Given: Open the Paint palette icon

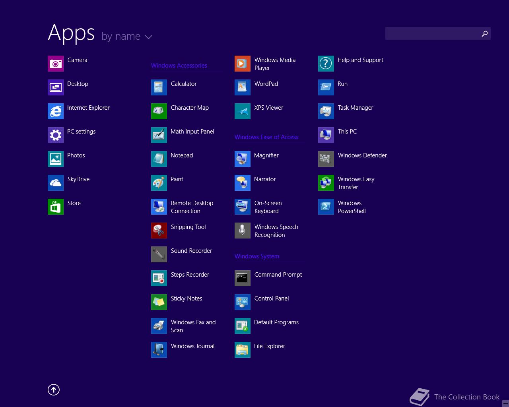Looking at the screenshot, I should [159, 183].
